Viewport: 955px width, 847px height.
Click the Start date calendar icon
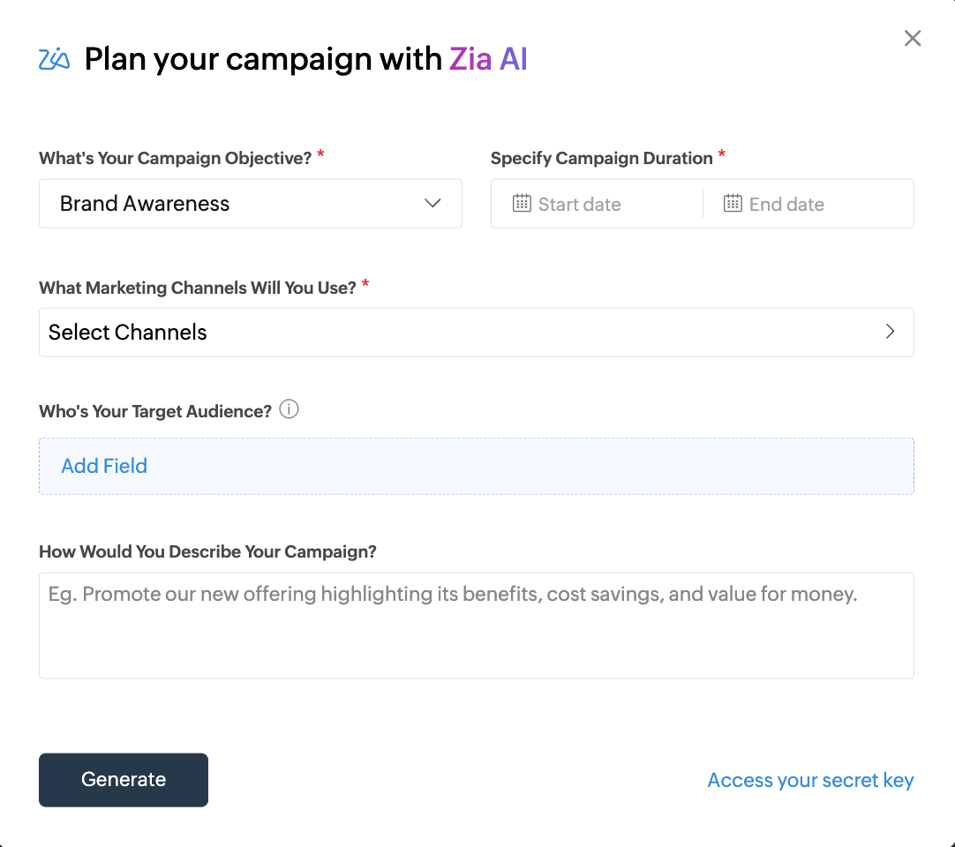tap(522, 204)
